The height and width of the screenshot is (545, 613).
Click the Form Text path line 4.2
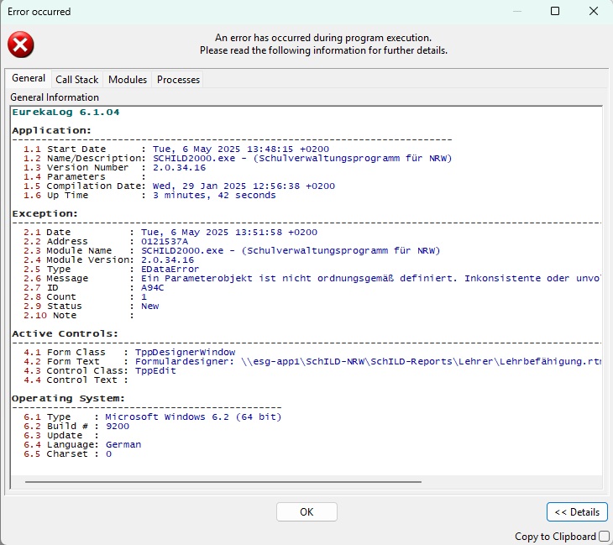coord(312,361)
